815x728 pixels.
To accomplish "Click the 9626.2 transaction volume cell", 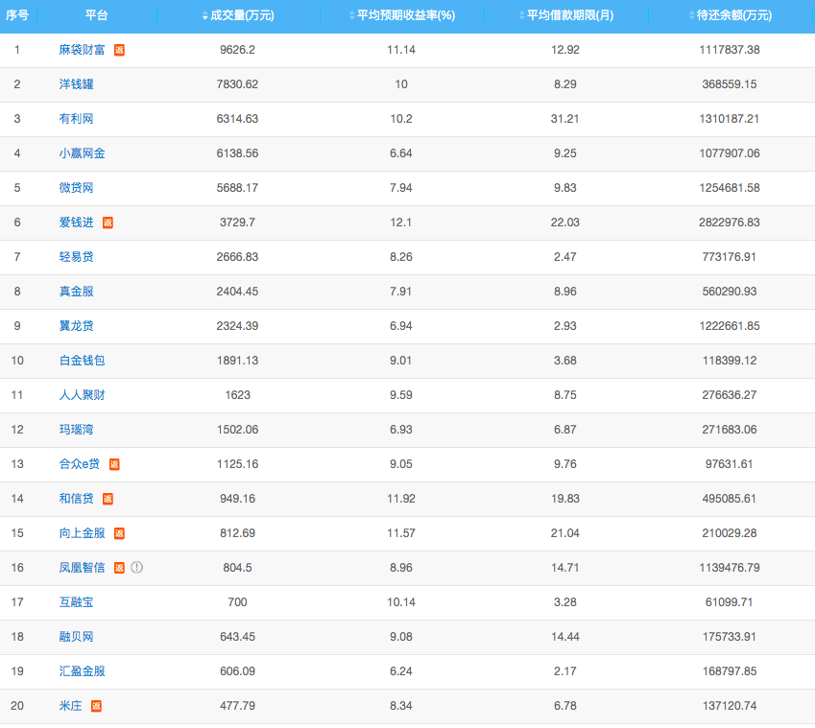I will point(237,50).
